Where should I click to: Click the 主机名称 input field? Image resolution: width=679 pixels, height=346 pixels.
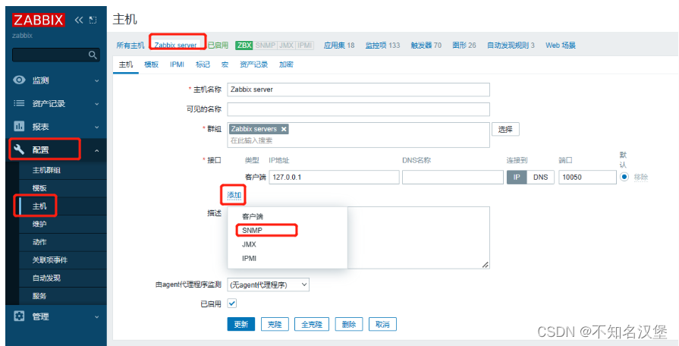[359, 90]
